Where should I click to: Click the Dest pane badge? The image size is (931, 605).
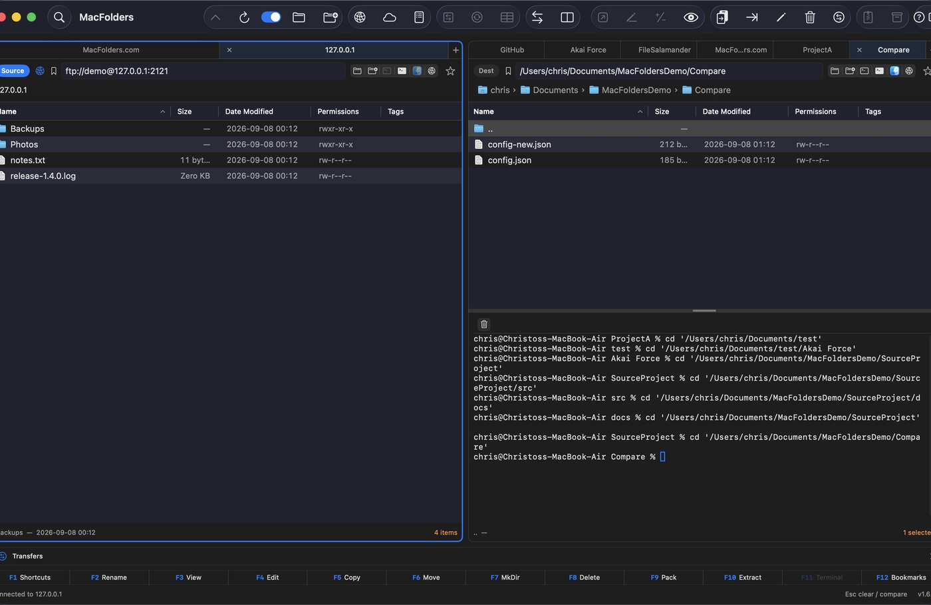click(x=486, y=71)
